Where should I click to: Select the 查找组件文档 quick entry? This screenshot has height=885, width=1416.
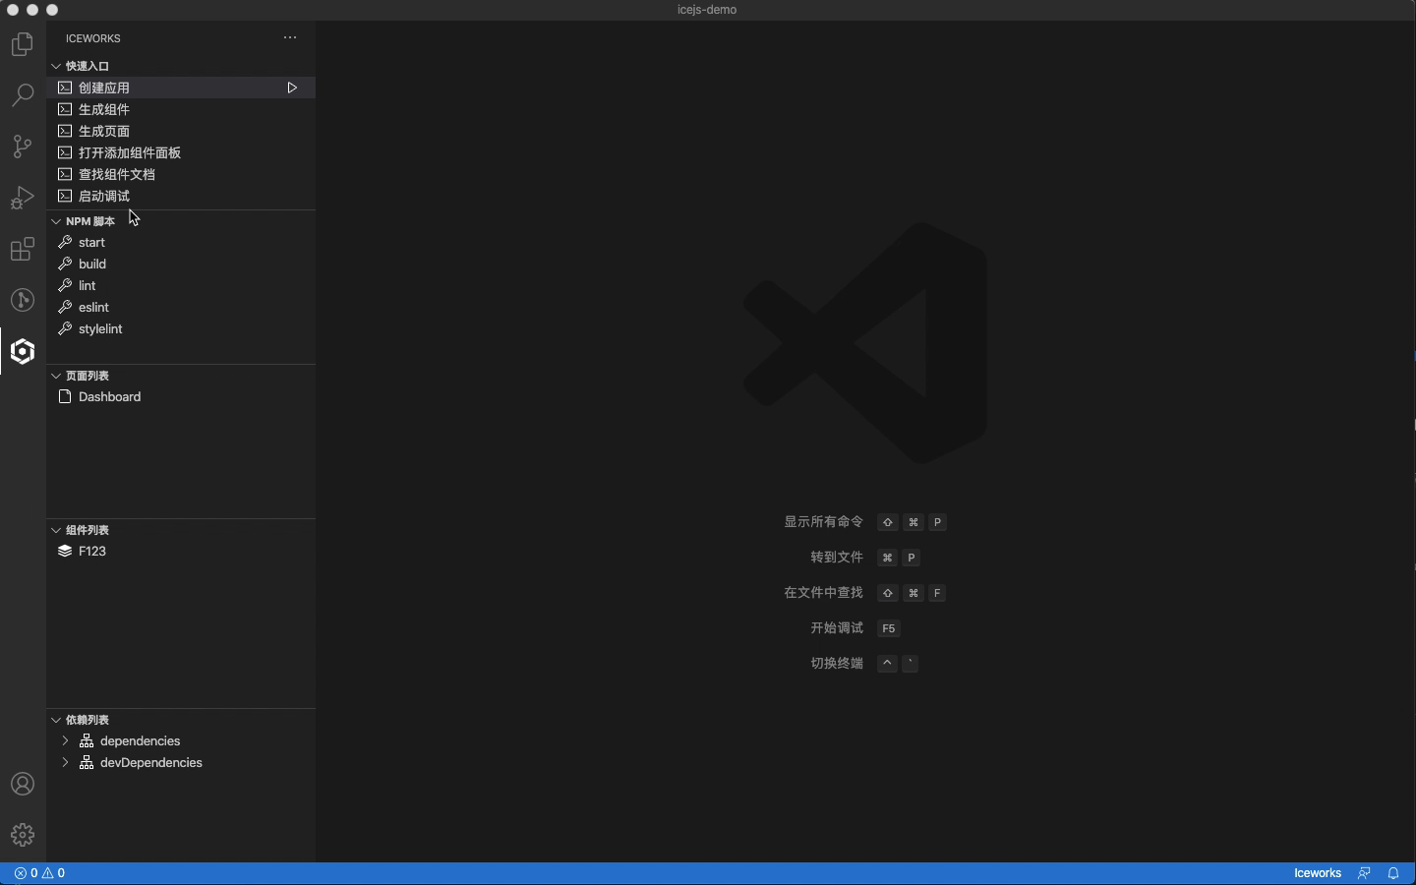tap(181, 174)
